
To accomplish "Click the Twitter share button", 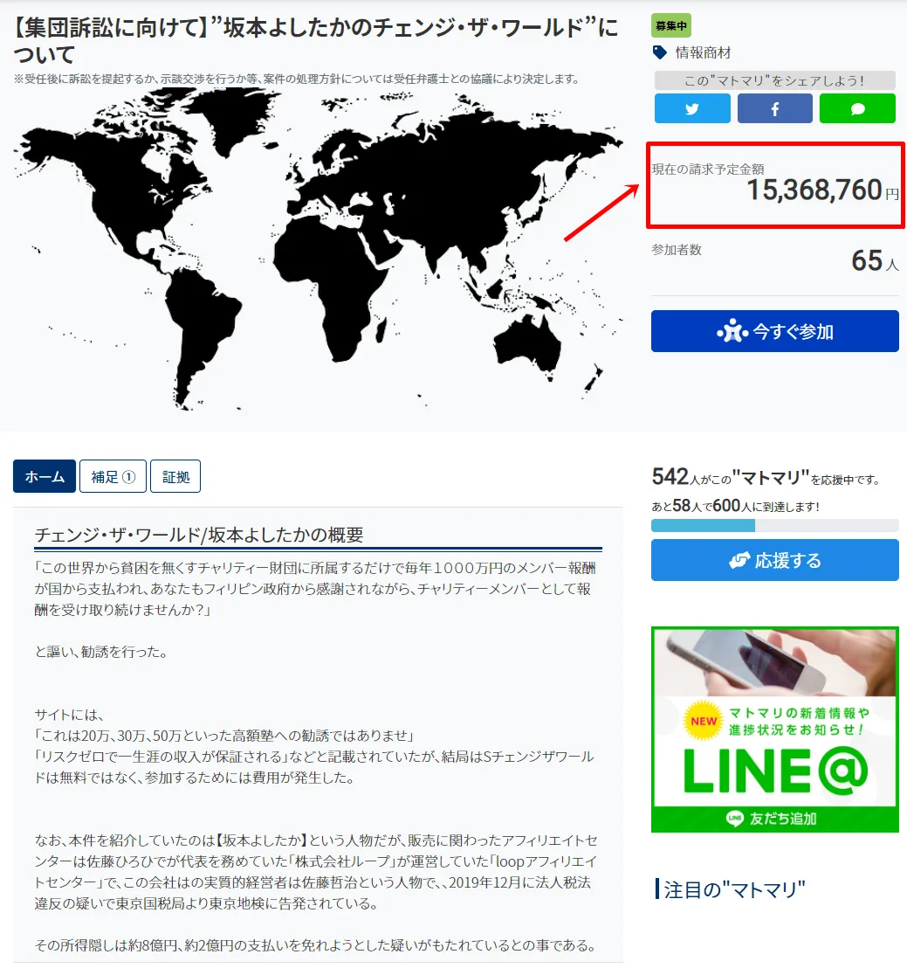I will click(692, 109).
